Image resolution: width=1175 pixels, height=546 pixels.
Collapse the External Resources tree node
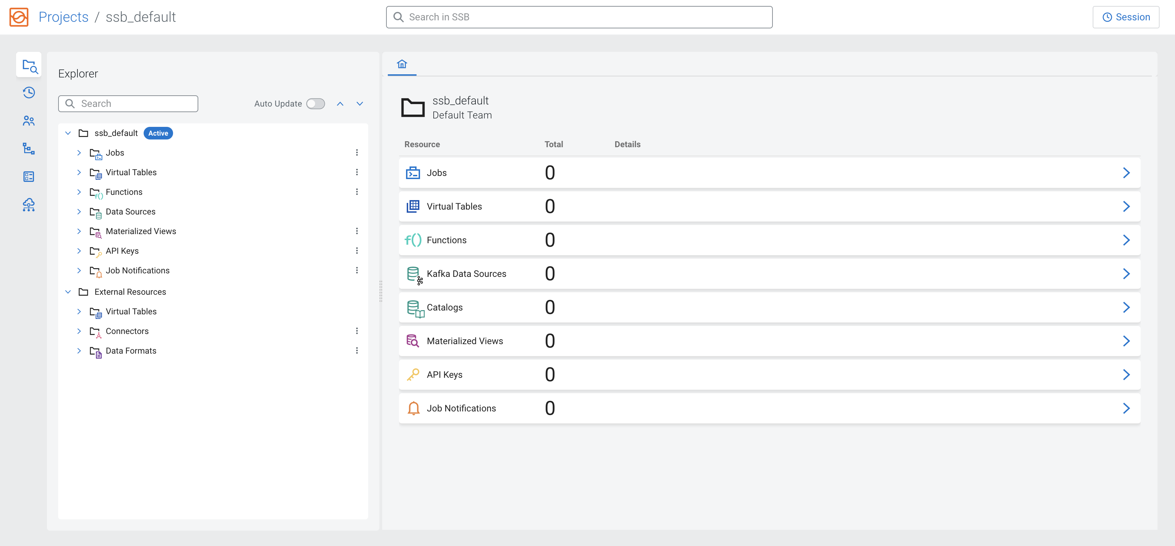coord(68,292)
